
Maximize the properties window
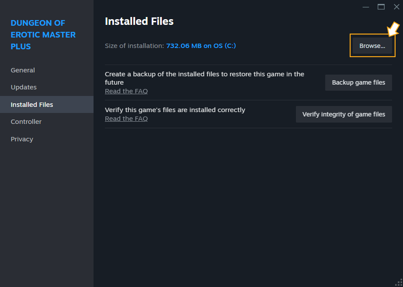coord(381,7)
